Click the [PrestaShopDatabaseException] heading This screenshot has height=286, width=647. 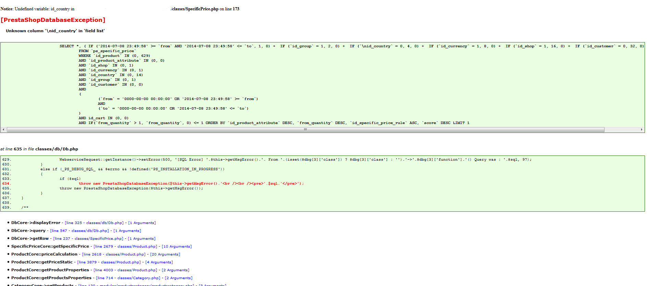point(53,20)
